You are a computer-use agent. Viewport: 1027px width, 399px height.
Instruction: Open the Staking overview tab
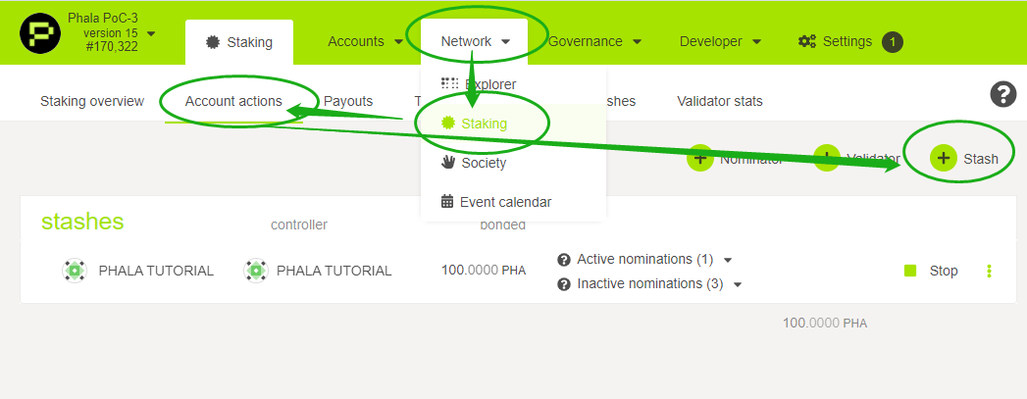point(91,101)
